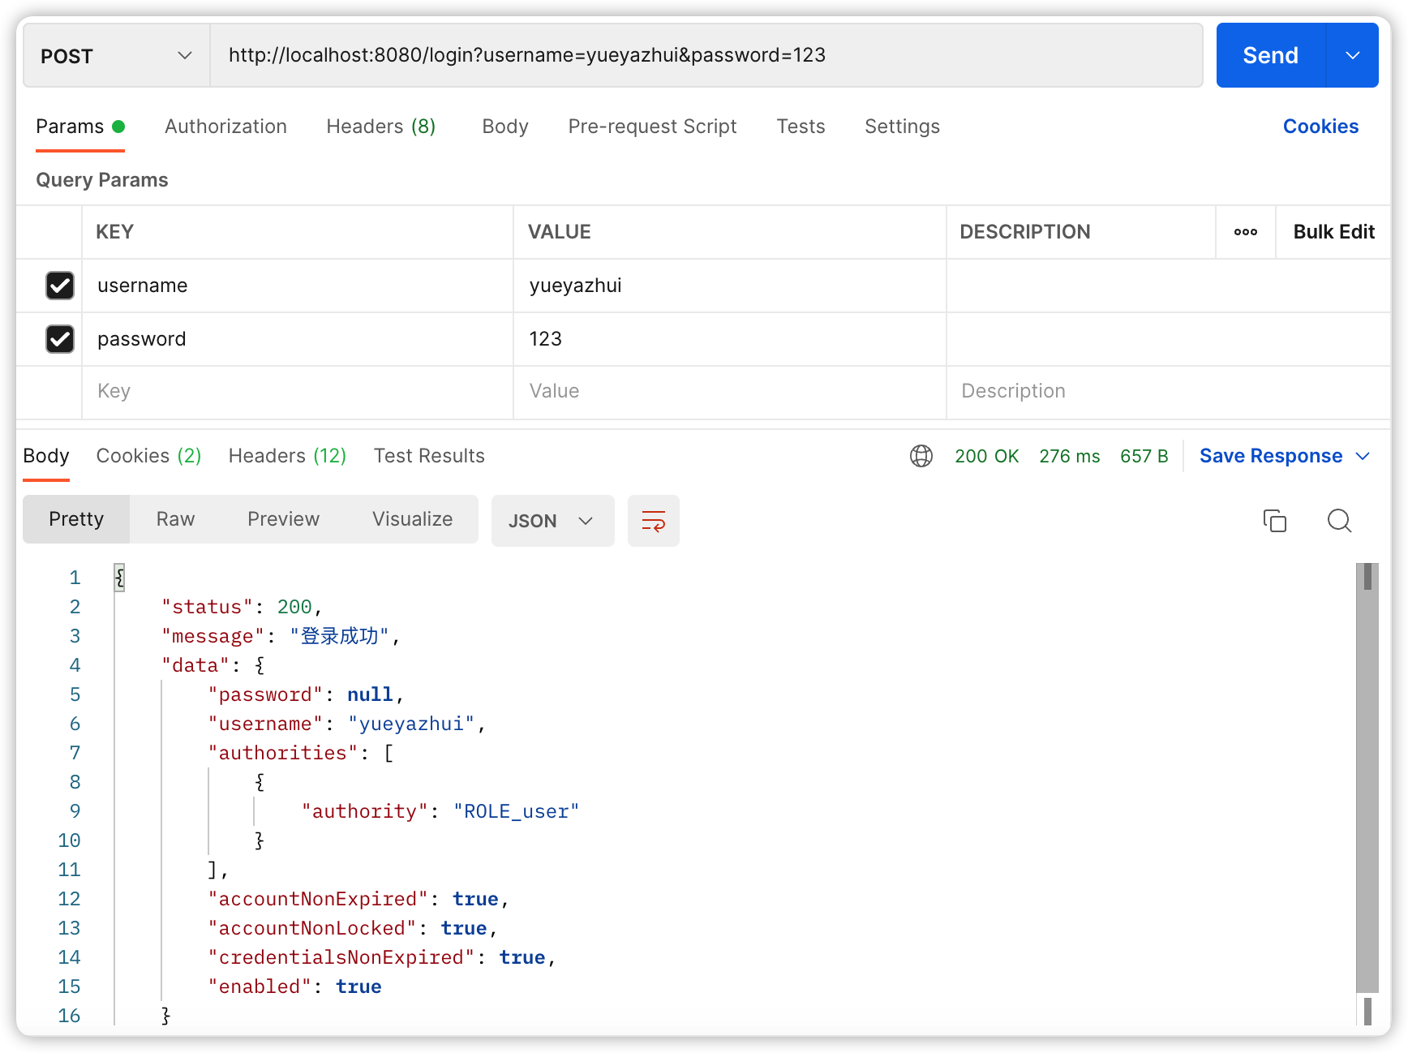Click the empty Key input field
1408x1053 pixels.
(298, 391)
